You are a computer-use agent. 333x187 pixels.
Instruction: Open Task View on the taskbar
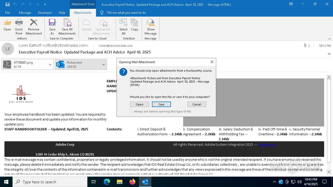(94, 182)
